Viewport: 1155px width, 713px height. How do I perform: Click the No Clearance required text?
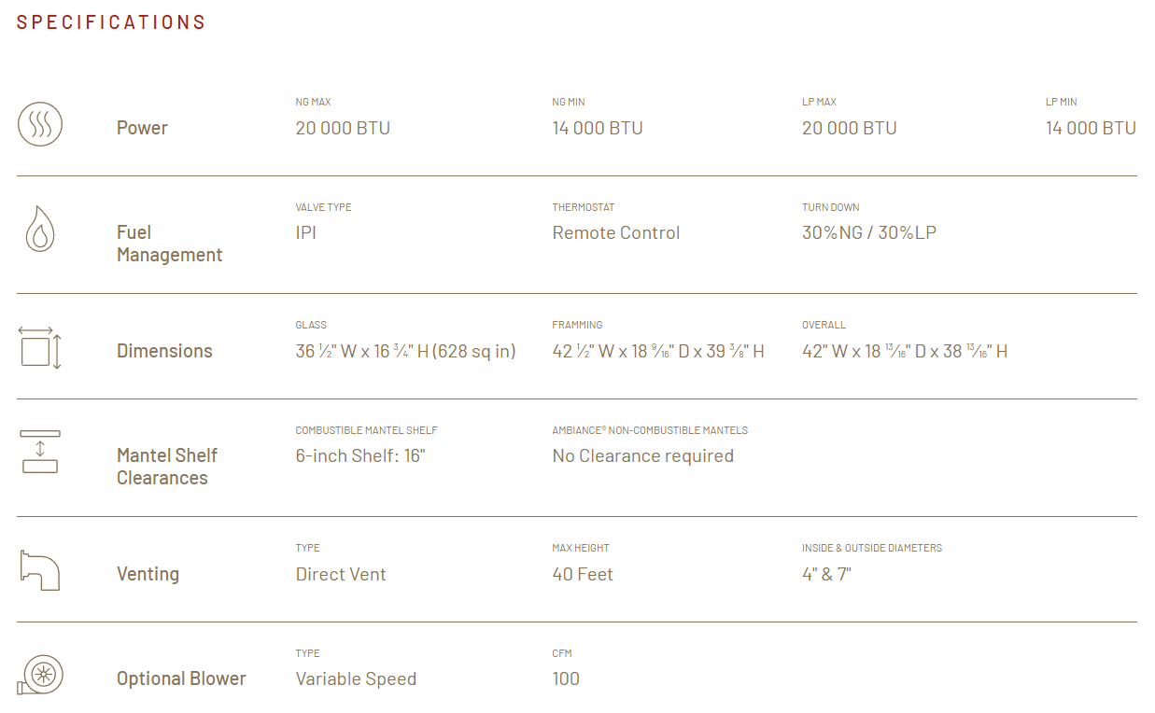tap(643, 456)
